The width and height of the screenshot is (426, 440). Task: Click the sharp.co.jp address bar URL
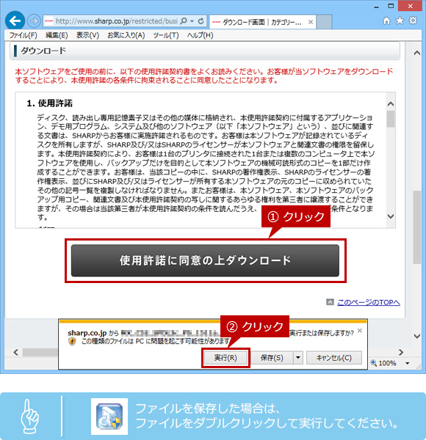click(116, 21)
